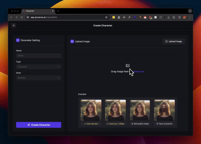Expand the Style dropdown showing Realistic
The width and height of the screenshot is (201, 144).
click(39, 78)
